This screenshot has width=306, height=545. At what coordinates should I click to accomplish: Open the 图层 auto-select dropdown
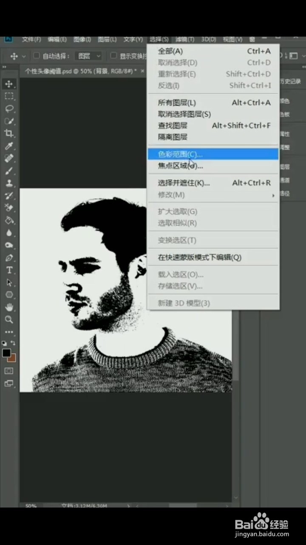tap(89, 56)
